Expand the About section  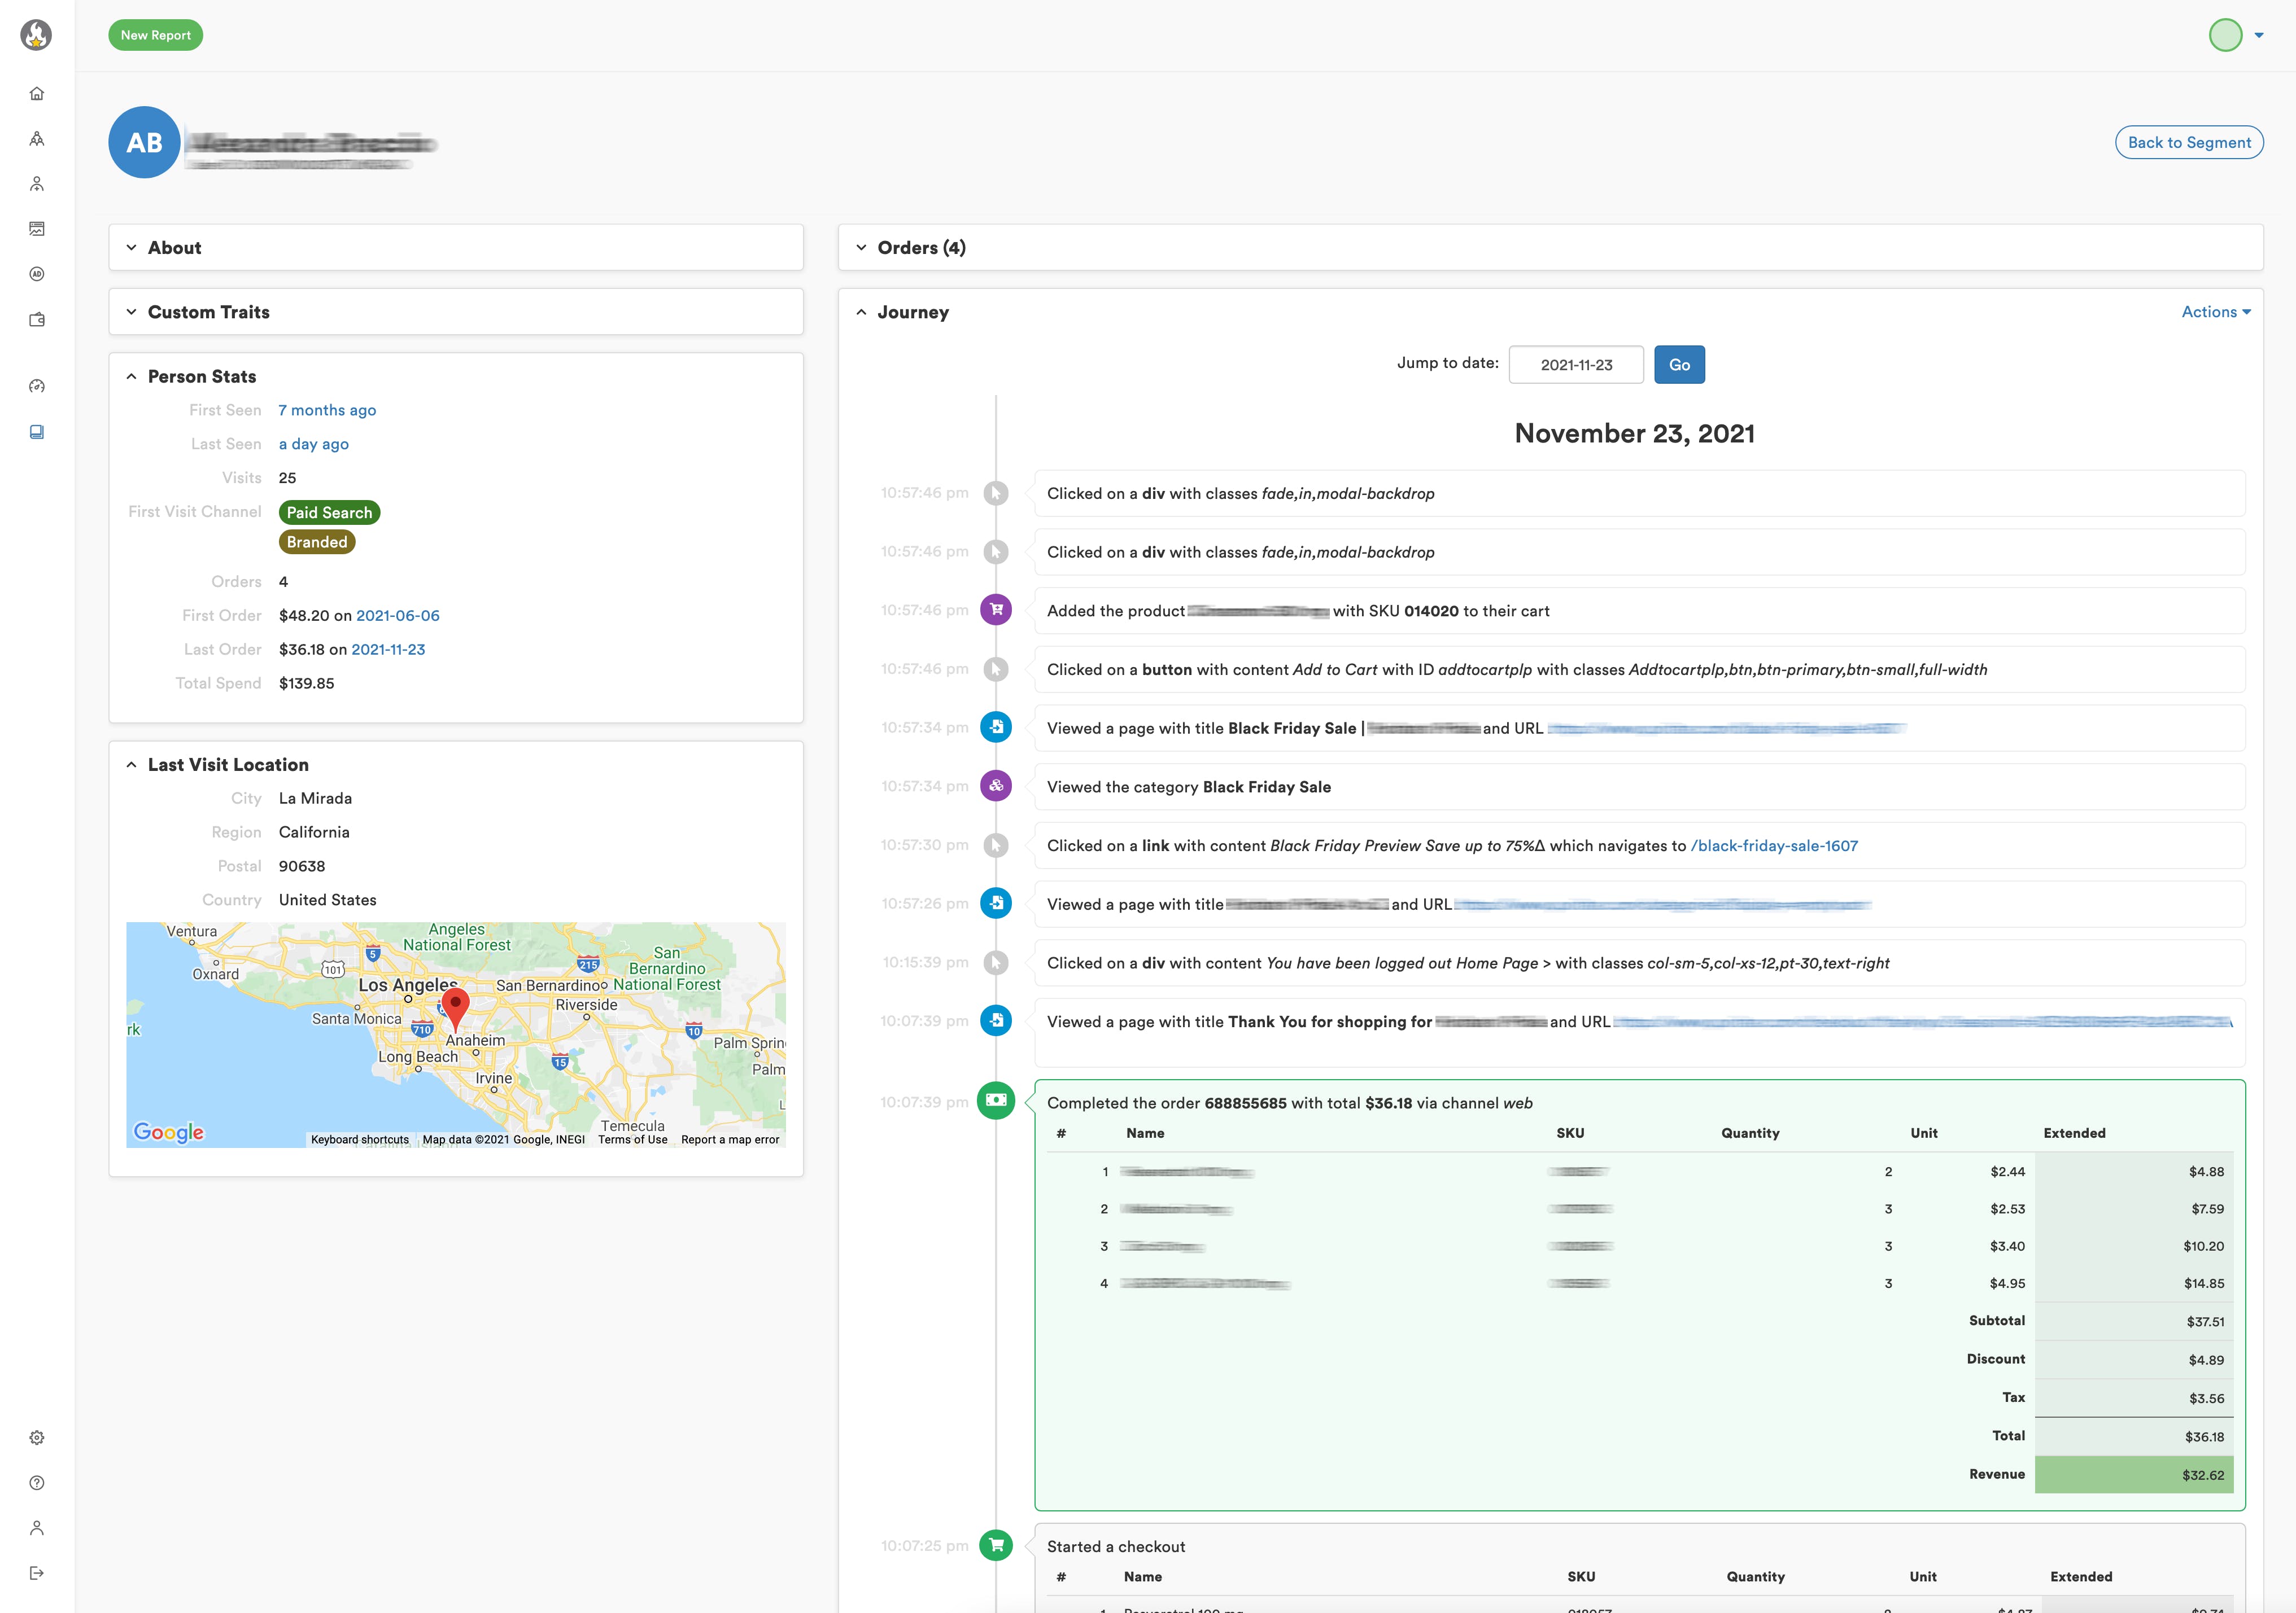pyautogui.click(x=174, y=248)
